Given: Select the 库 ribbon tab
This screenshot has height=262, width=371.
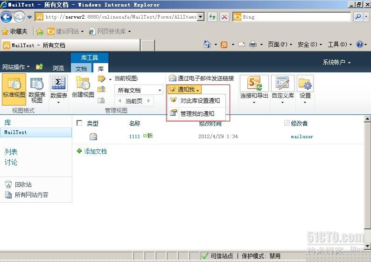Looking at the screenshot, I should point(101,69).
